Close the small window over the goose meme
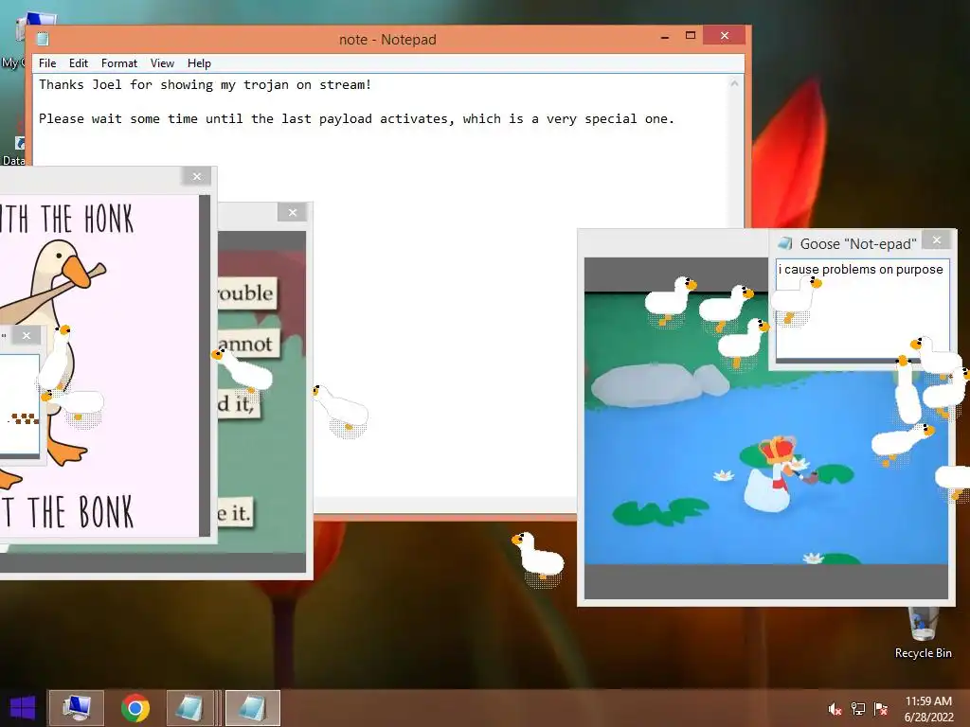Image resolution: width=970 pixels, height=727 pixels. pyautogui.click(x=26, y=336)
